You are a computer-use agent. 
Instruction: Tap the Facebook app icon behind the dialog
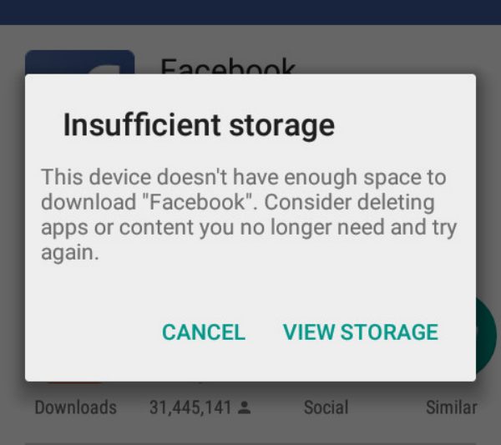79,63
